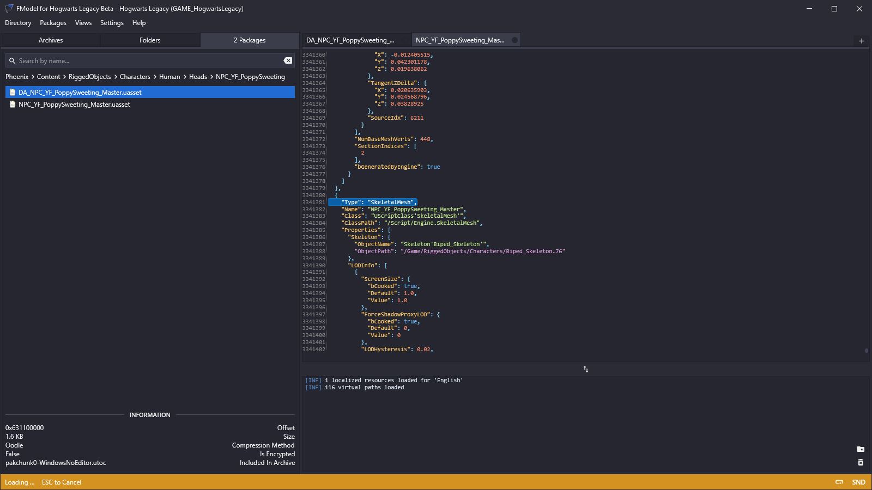Viewport: 872px width, 490px height.
Task: Switch to the Folders tab
Action: coord(150,40)
